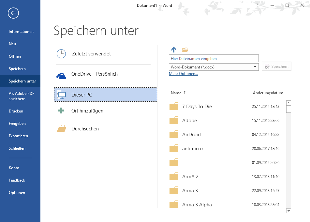Select Neu in the sidebar
The height and width of the screenshot is (222, 310).
click(x=12, y=44)
